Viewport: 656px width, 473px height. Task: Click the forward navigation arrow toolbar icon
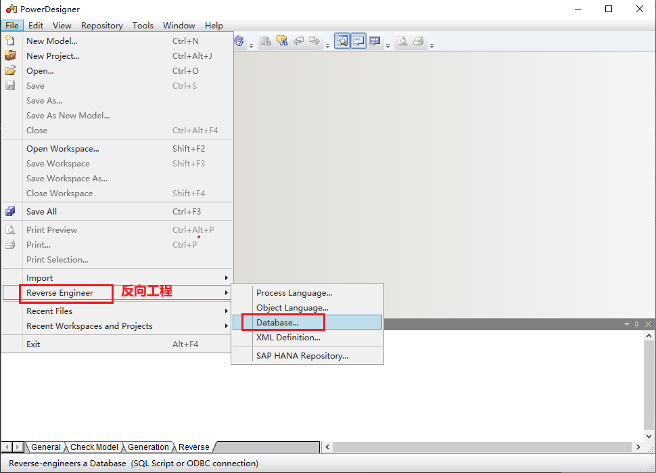coord(313,41)
